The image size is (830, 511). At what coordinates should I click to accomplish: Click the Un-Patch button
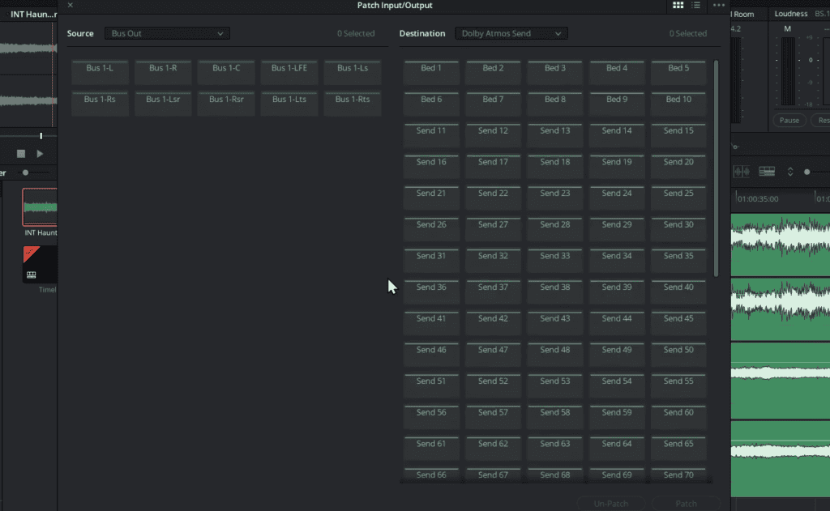click(x=611, y=504)
